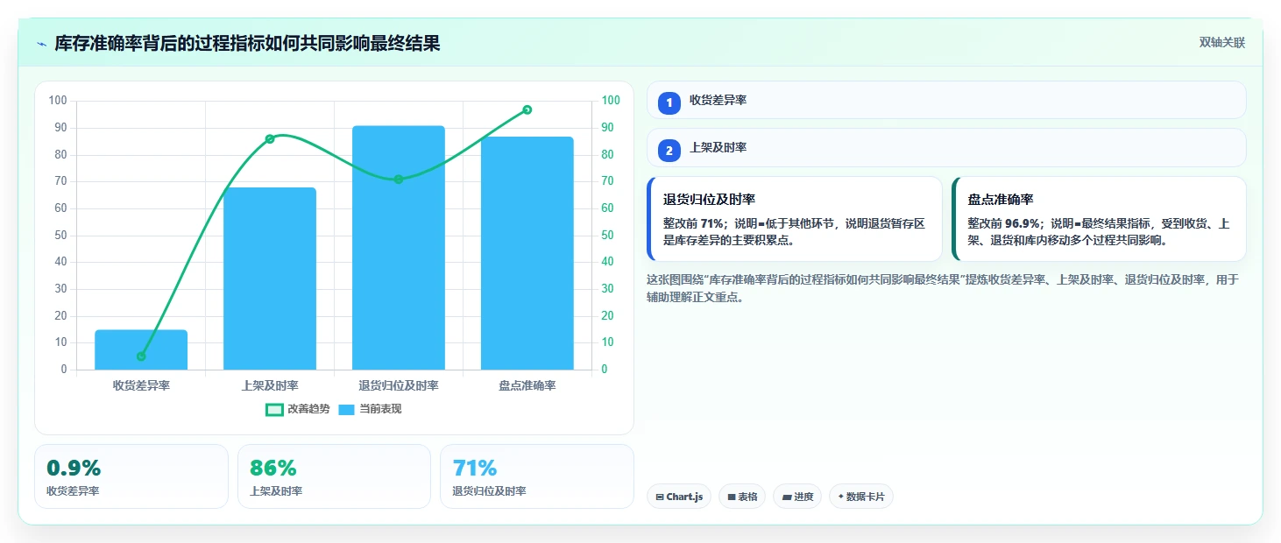This screenshot has width=1281, height=543.
Task: Click the 上架及时率 x-axis label
Action: (270, 385)
